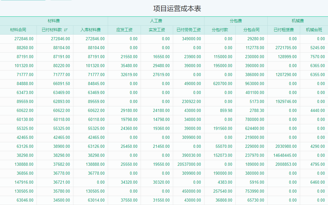
Task: Click the 应发工资 column header
Action: coord(124,30)
